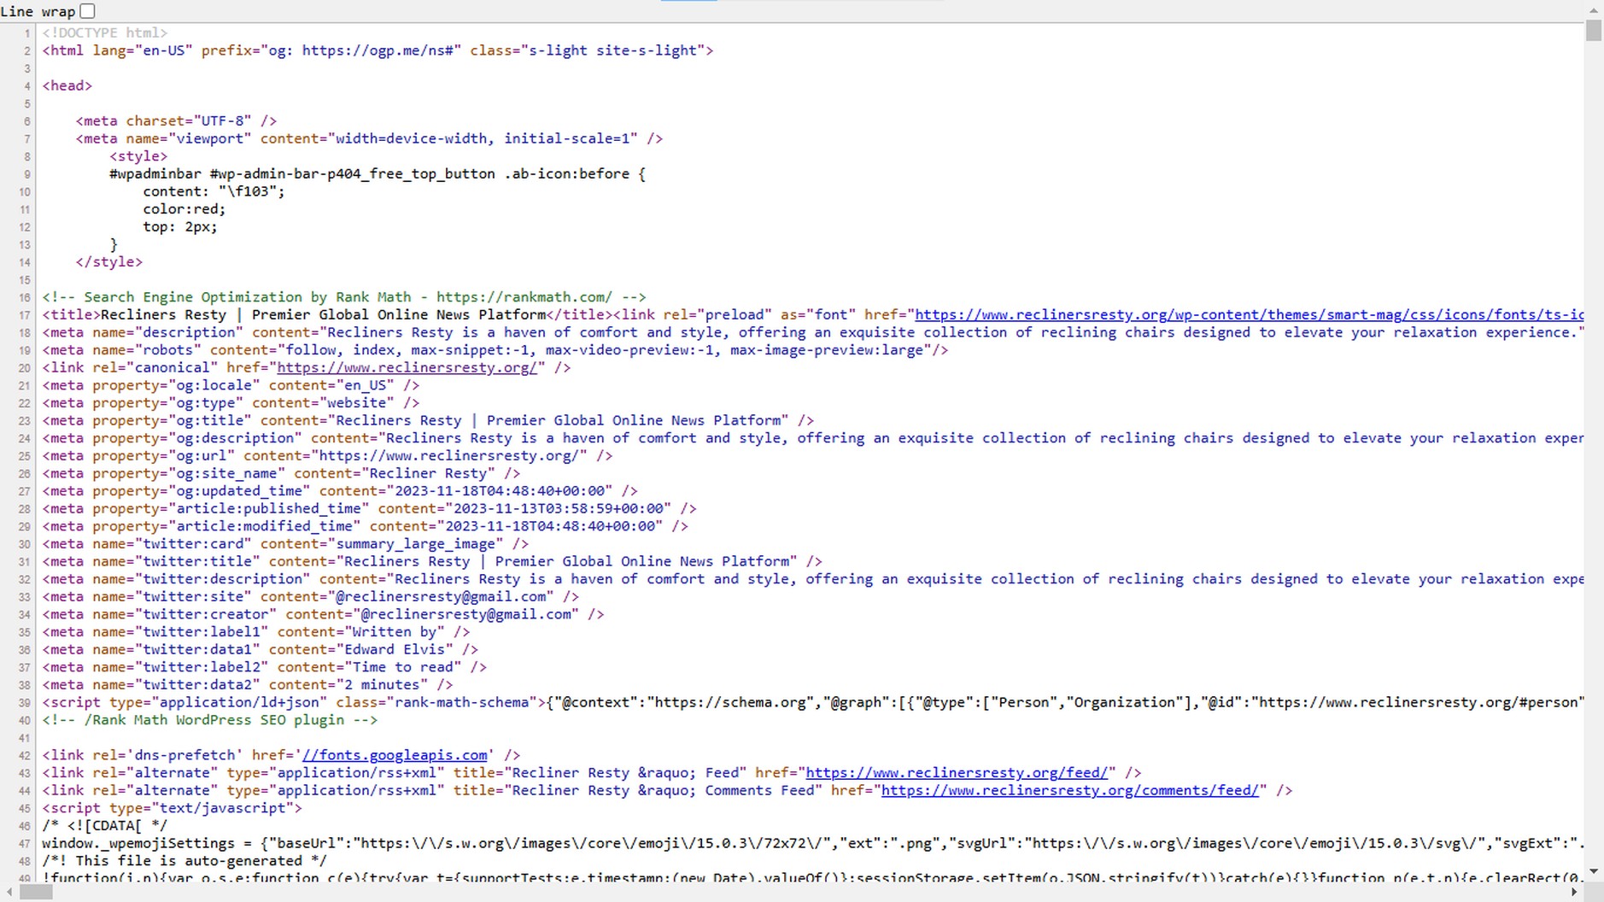Image resolution: width=1604 pixels, height=902 pixels.
Task: Click line number 1 in the gutter
Action: point(26,32)
